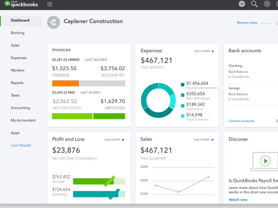Select Expenses in the sidebar

point(19,58)
